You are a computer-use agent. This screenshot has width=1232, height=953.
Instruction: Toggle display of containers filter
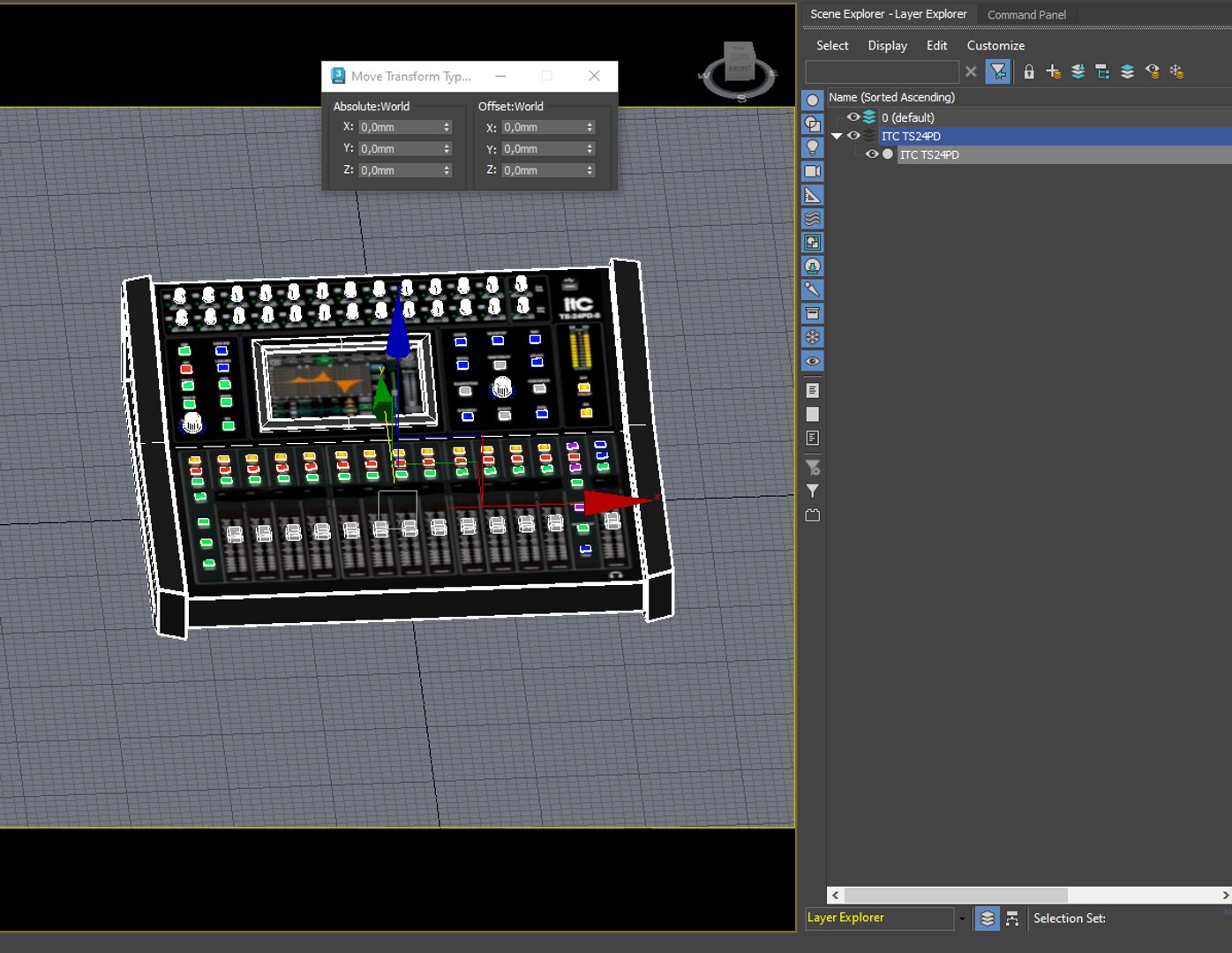click(813, 313)
